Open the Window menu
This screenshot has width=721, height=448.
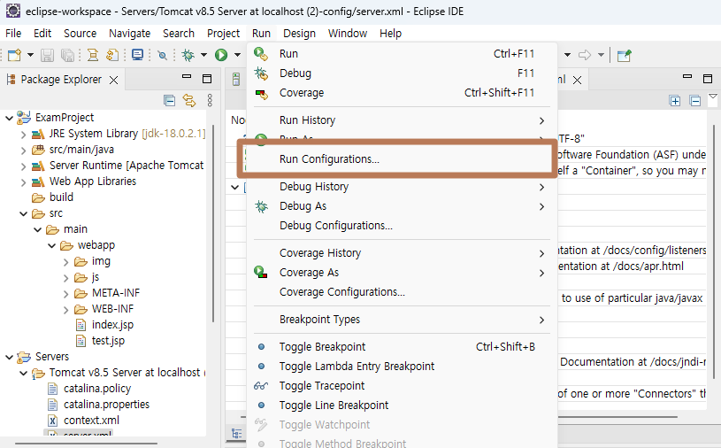point(347,33)
